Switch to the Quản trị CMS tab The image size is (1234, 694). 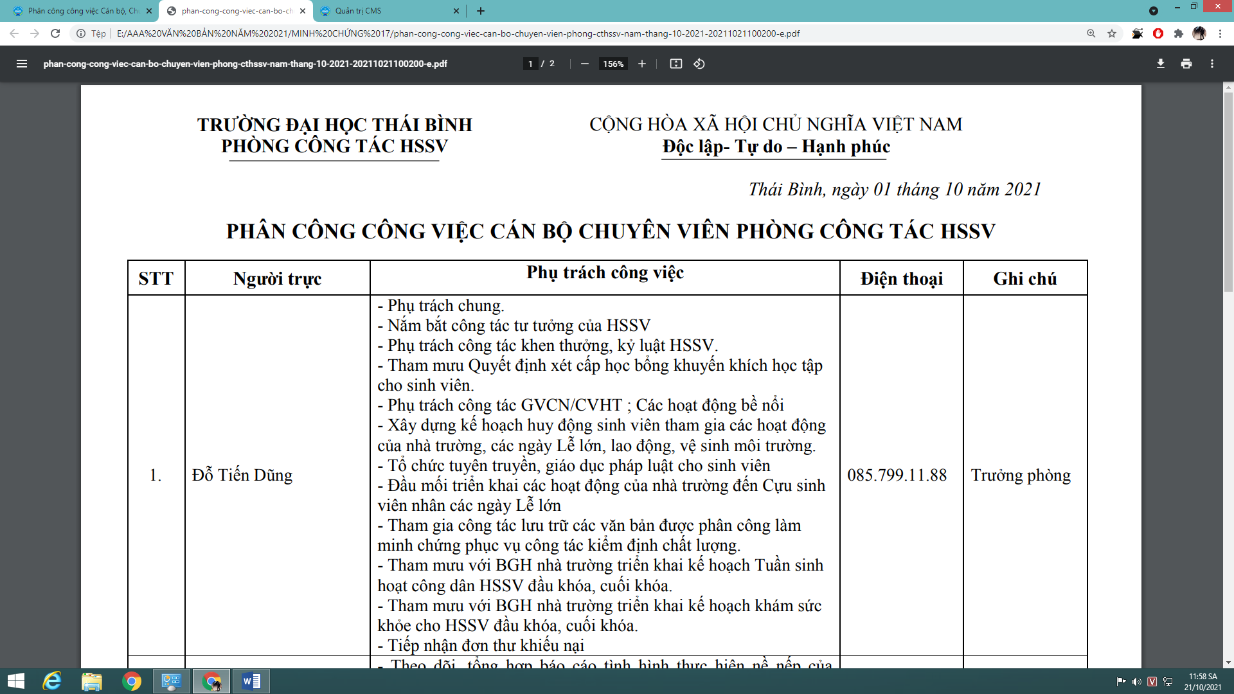coord(390,11)
